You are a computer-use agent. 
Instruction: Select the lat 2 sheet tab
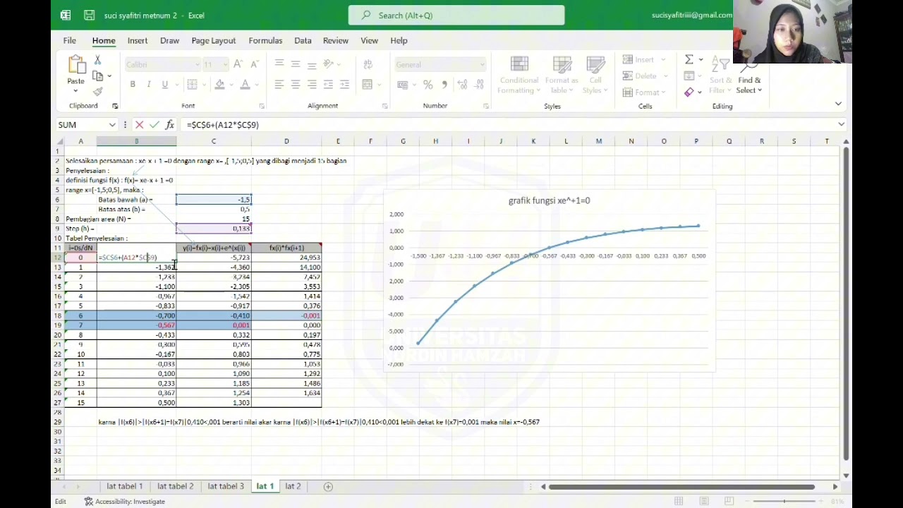click(293, 486)
